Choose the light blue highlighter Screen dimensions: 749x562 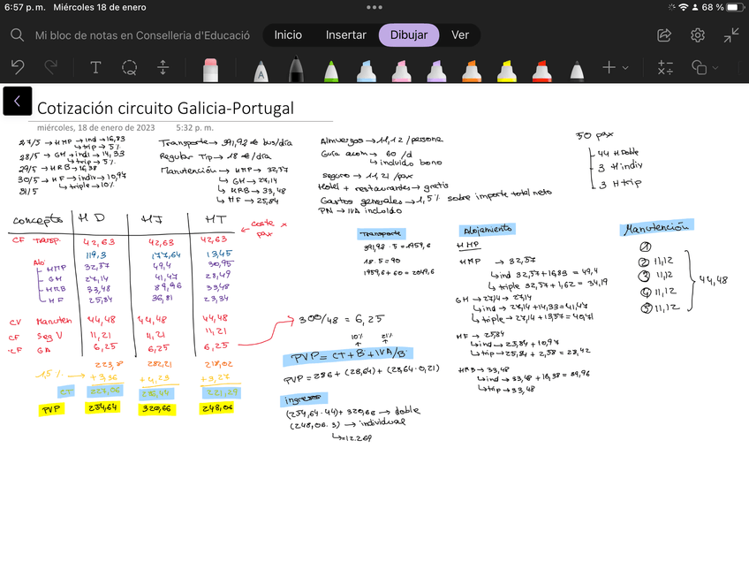tap(367, 71)
